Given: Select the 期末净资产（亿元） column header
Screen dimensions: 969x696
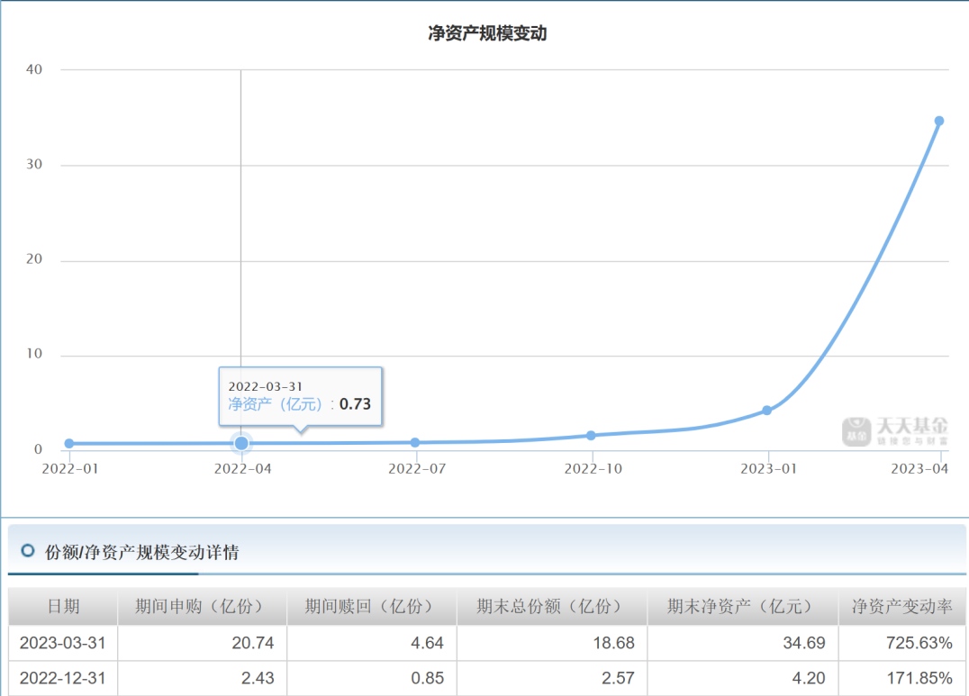Looking at the screenshot, I should [x=742, y=606].
